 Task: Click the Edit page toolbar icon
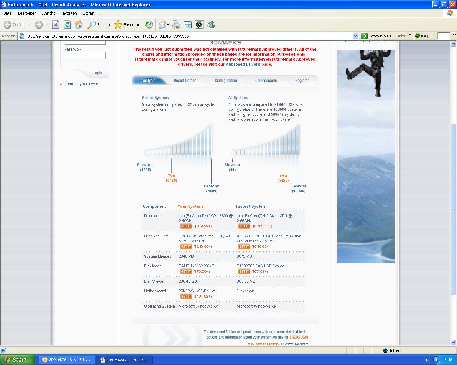pos(188,25)
